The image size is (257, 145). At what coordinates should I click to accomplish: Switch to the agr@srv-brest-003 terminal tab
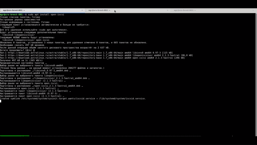pos(213,10)
